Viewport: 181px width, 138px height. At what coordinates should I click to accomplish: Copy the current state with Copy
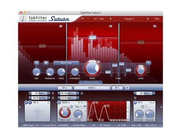click(101, 19)
